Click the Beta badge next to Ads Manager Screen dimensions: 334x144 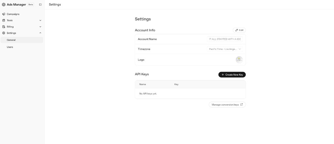point(31,5)
